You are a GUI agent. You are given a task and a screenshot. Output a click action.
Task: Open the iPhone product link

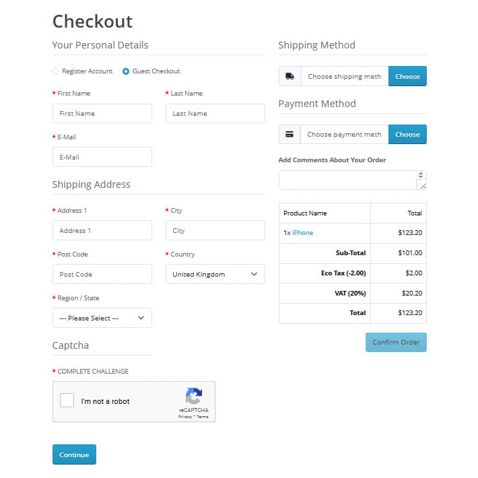[302, 232]
